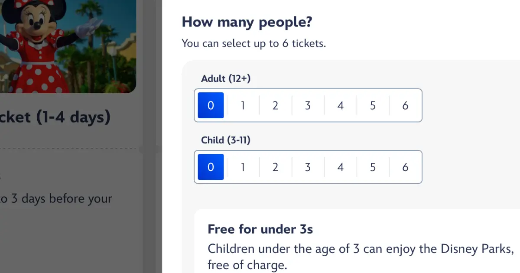Select 0 in the Child ticket selector
Screen dimensions: 520x273
[211, 167]
